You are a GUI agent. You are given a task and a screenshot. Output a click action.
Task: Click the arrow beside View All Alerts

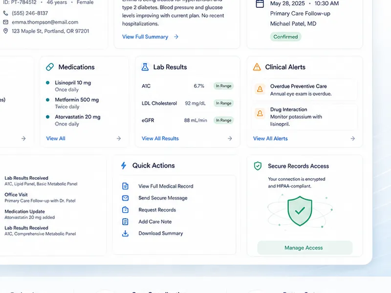(x=352, y=139)
